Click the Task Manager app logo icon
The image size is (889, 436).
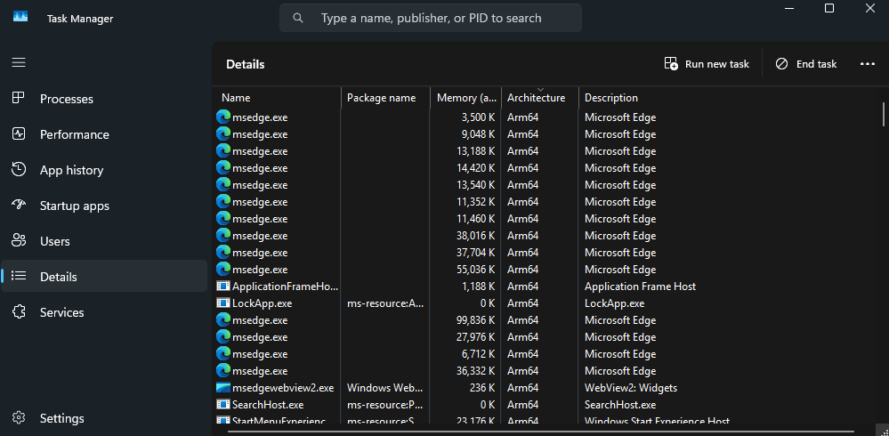coord(20,17)
